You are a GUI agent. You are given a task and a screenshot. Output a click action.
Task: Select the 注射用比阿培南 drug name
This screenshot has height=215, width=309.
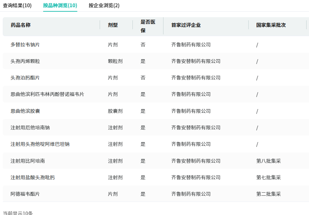point(28,161)
